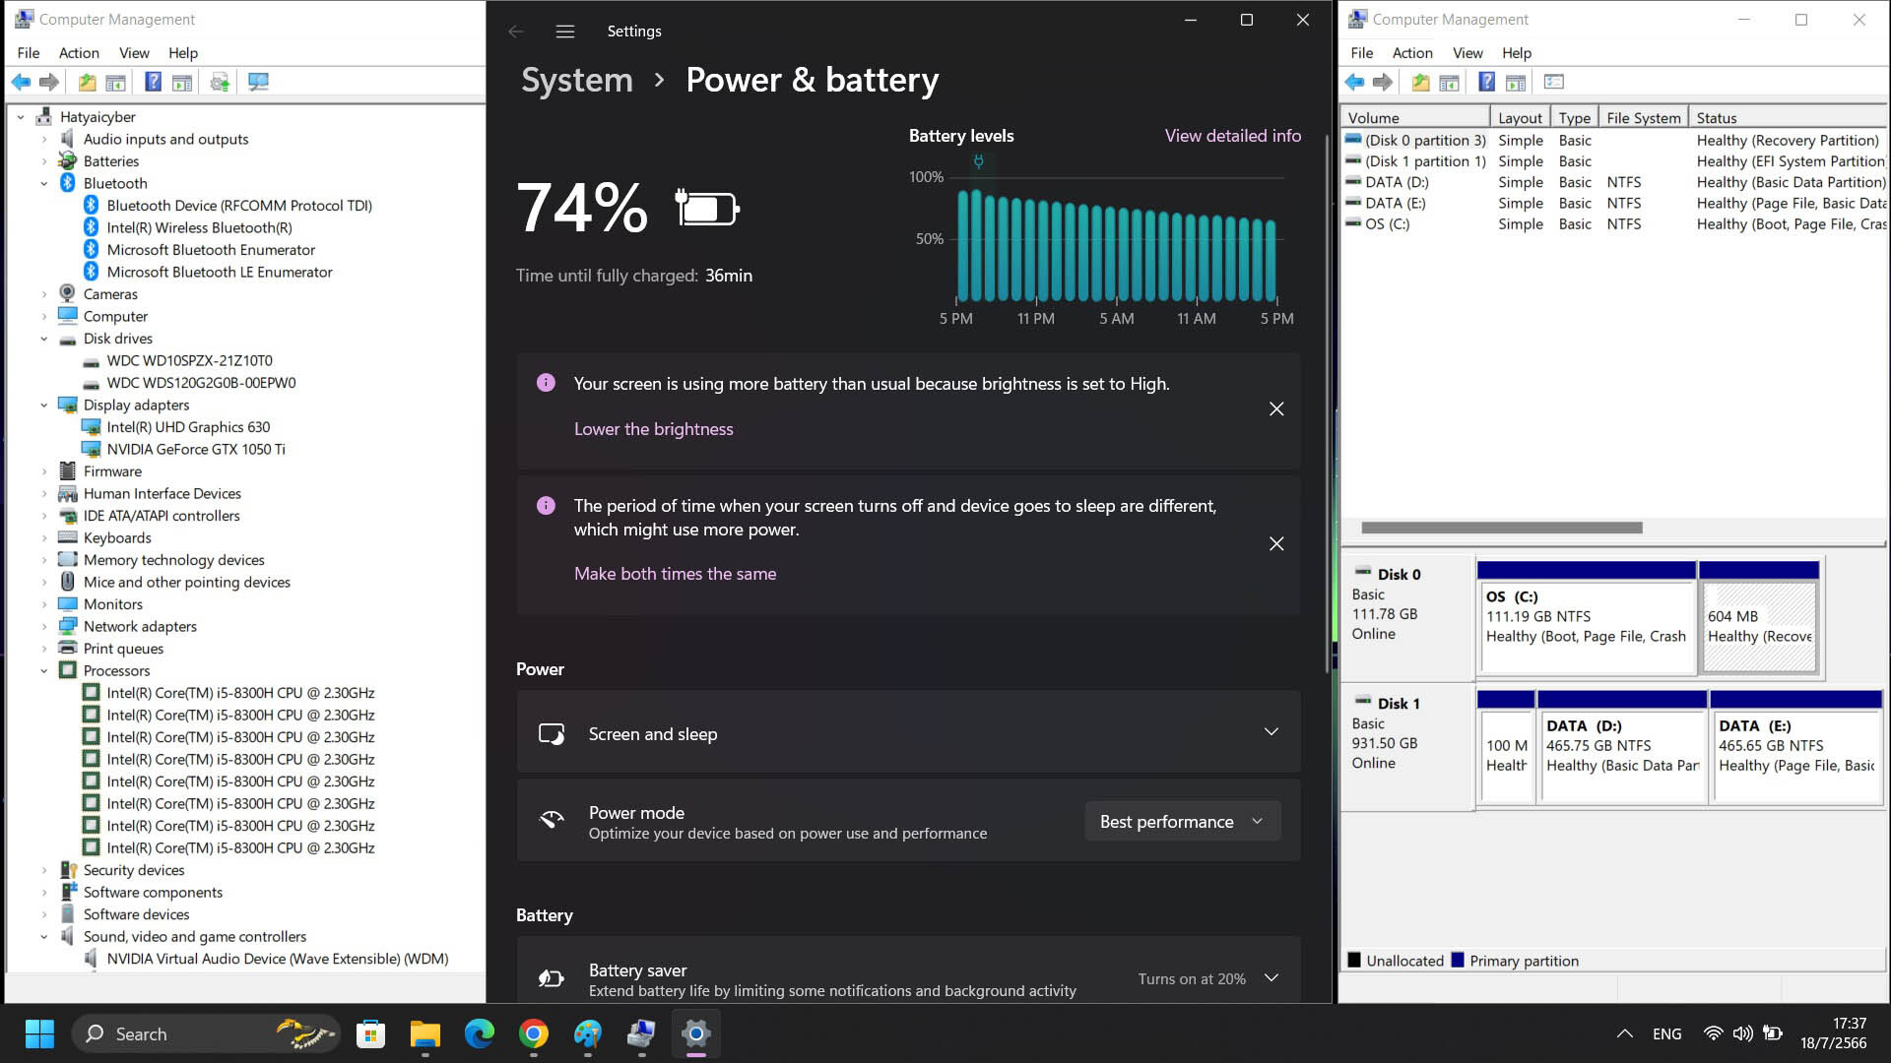
Task: Click the taskbar Search box
Action: [207, 1033]
